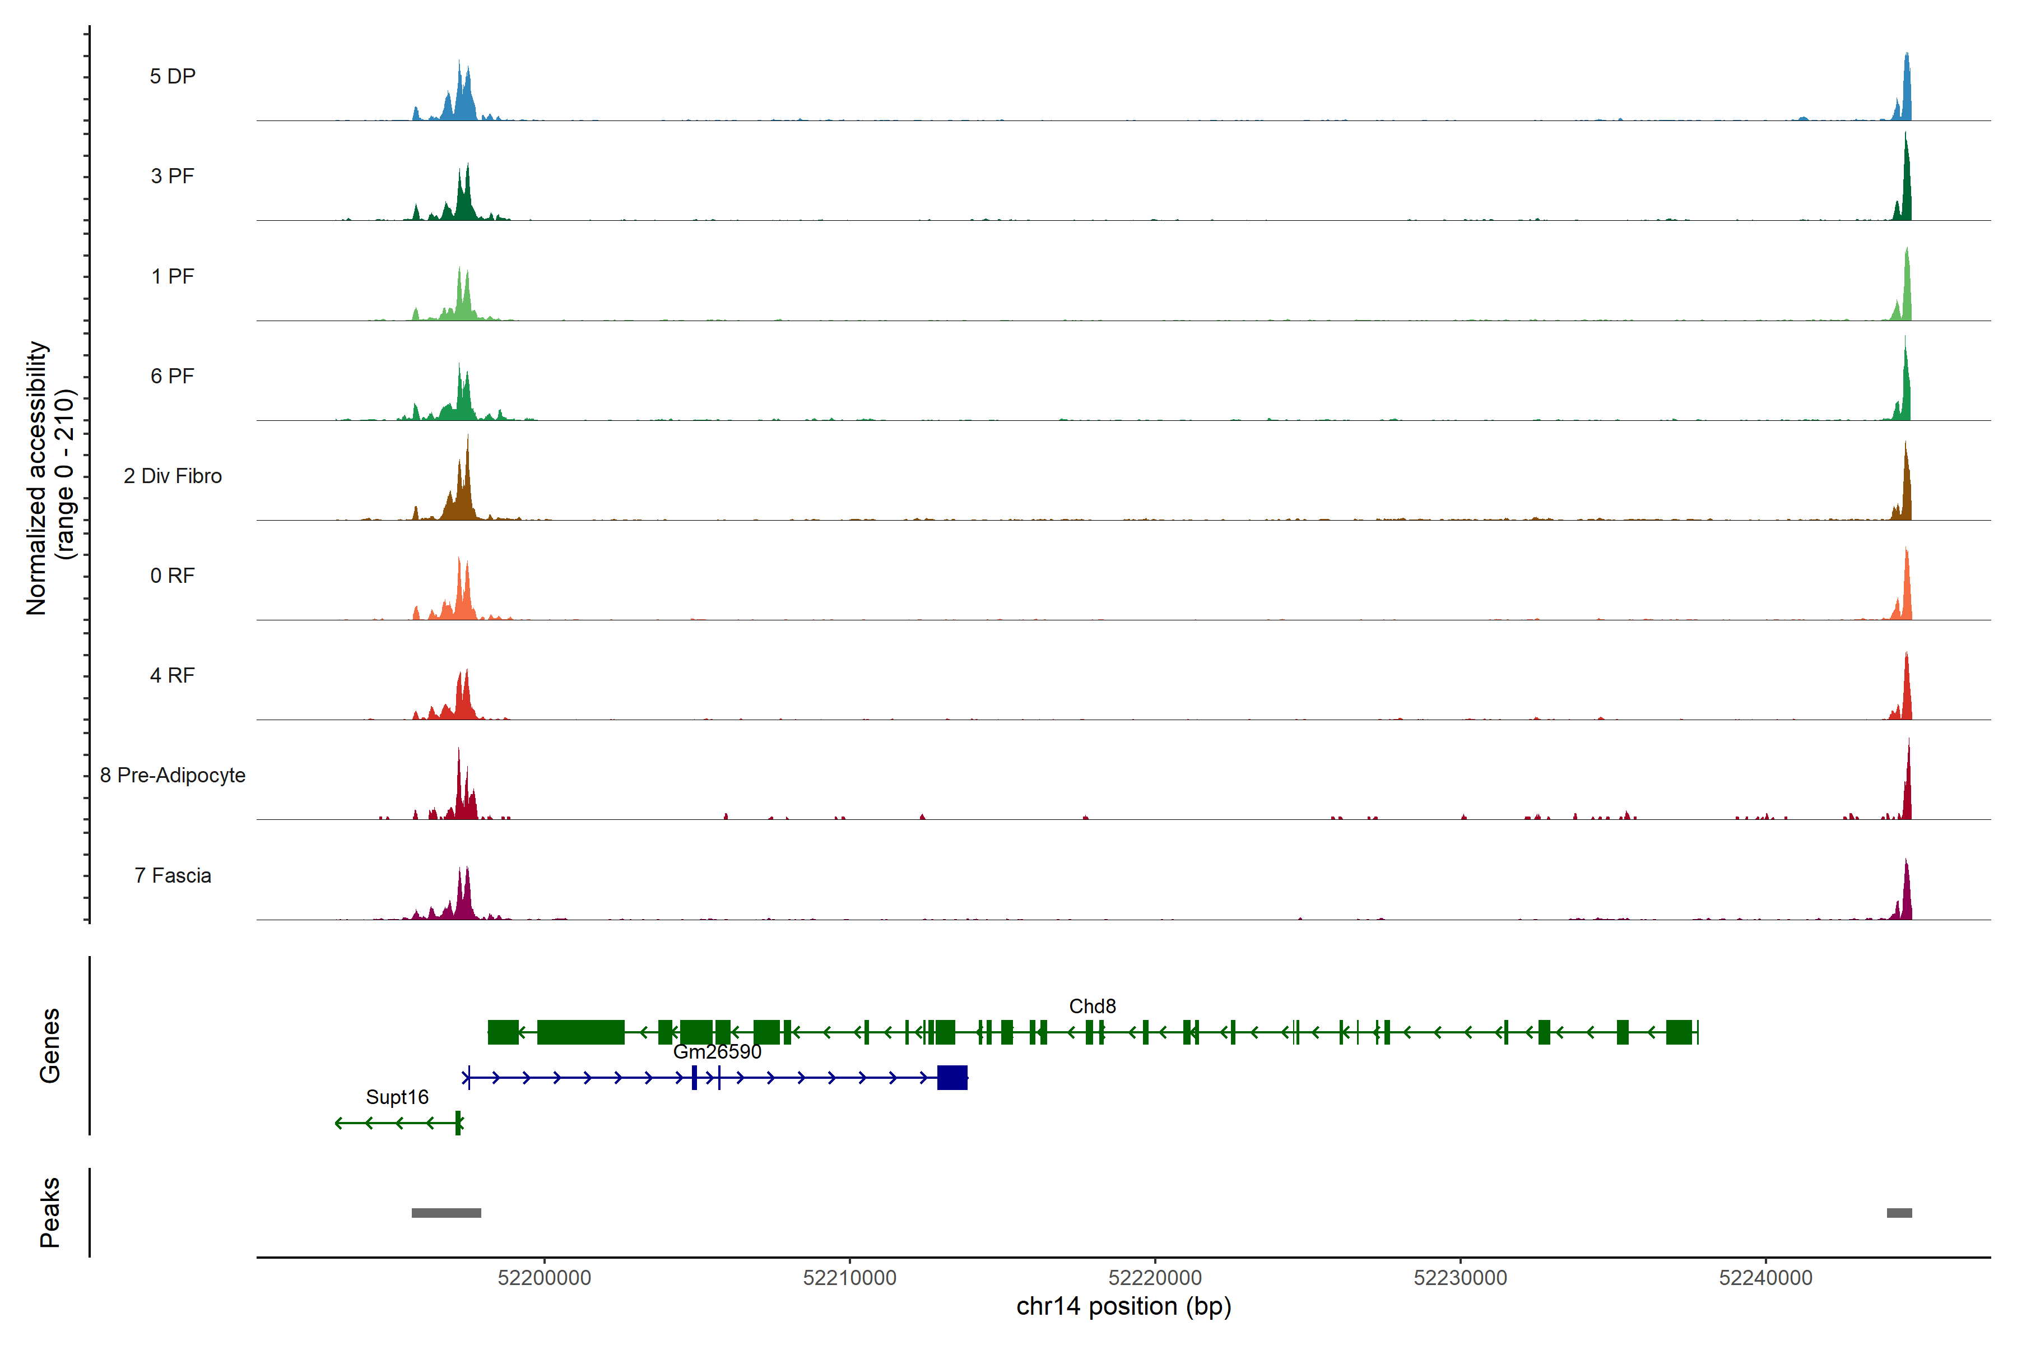Image resolution: width=2017 pixels, height=1345 pixels.
Task: Click the left gray peak bar
Action: point(446,1213)
